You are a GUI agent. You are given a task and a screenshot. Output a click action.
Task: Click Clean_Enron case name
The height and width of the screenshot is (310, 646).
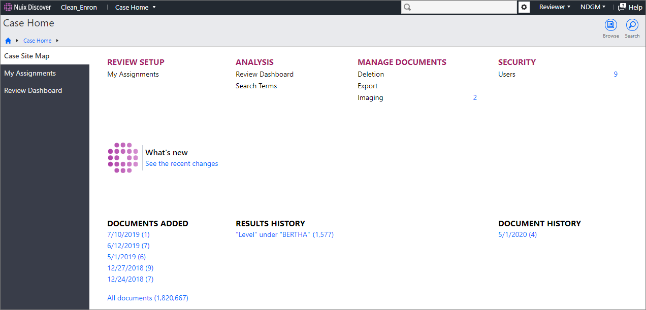tap(79, 7)
